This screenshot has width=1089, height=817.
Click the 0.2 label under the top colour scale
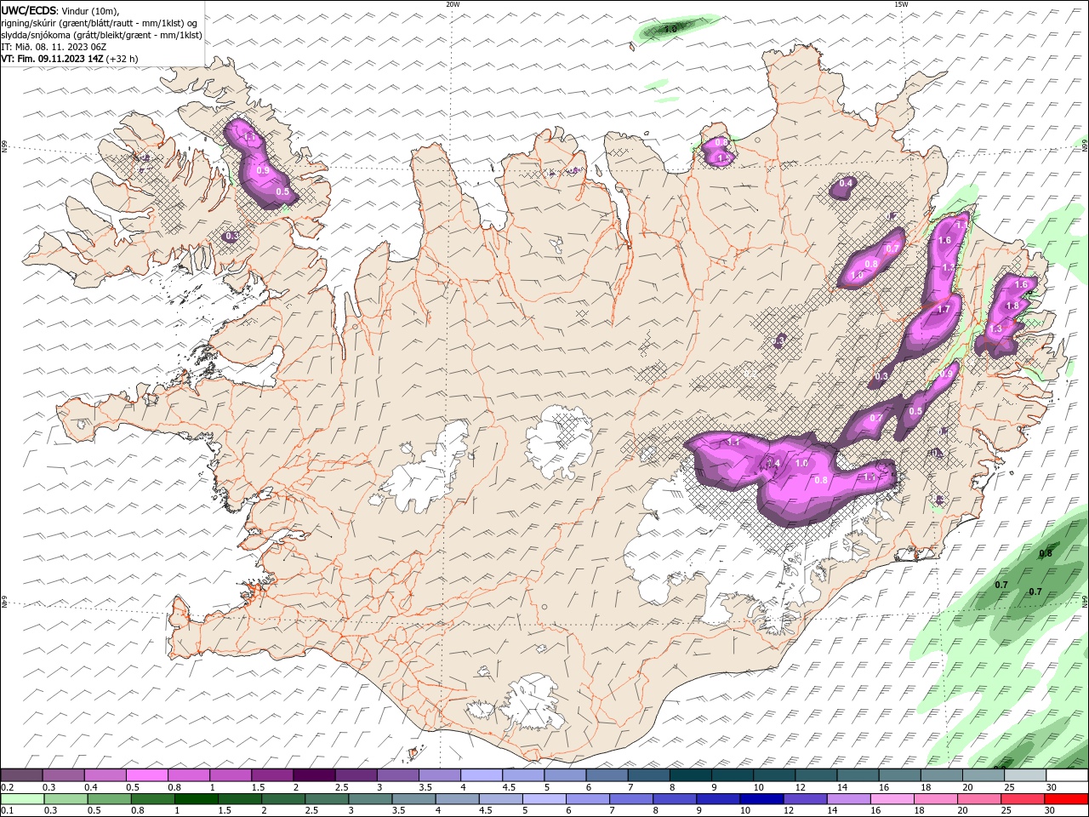[7, 787]
